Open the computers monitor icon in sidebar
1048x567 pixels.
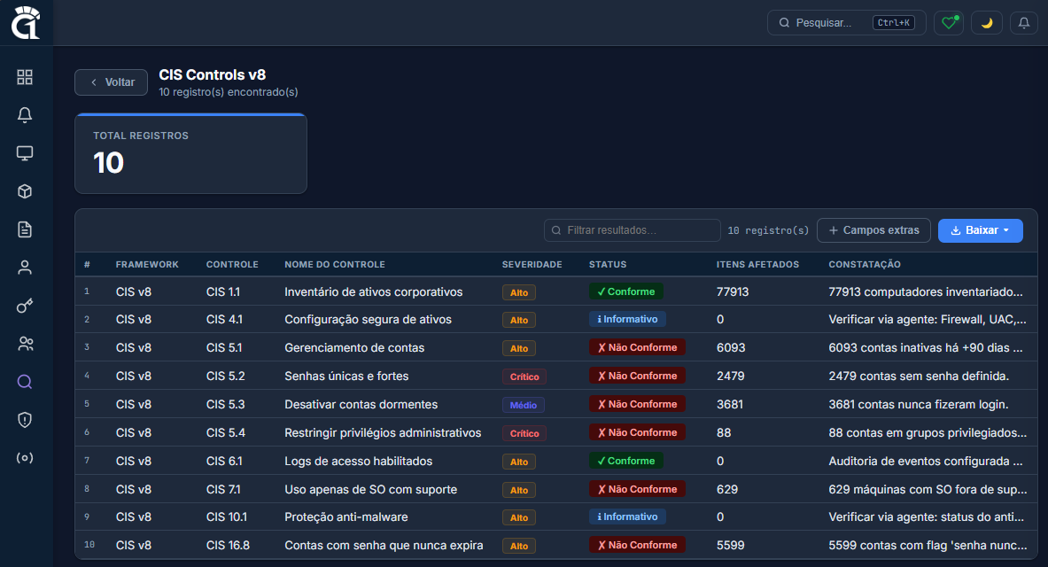coord(25,153)
